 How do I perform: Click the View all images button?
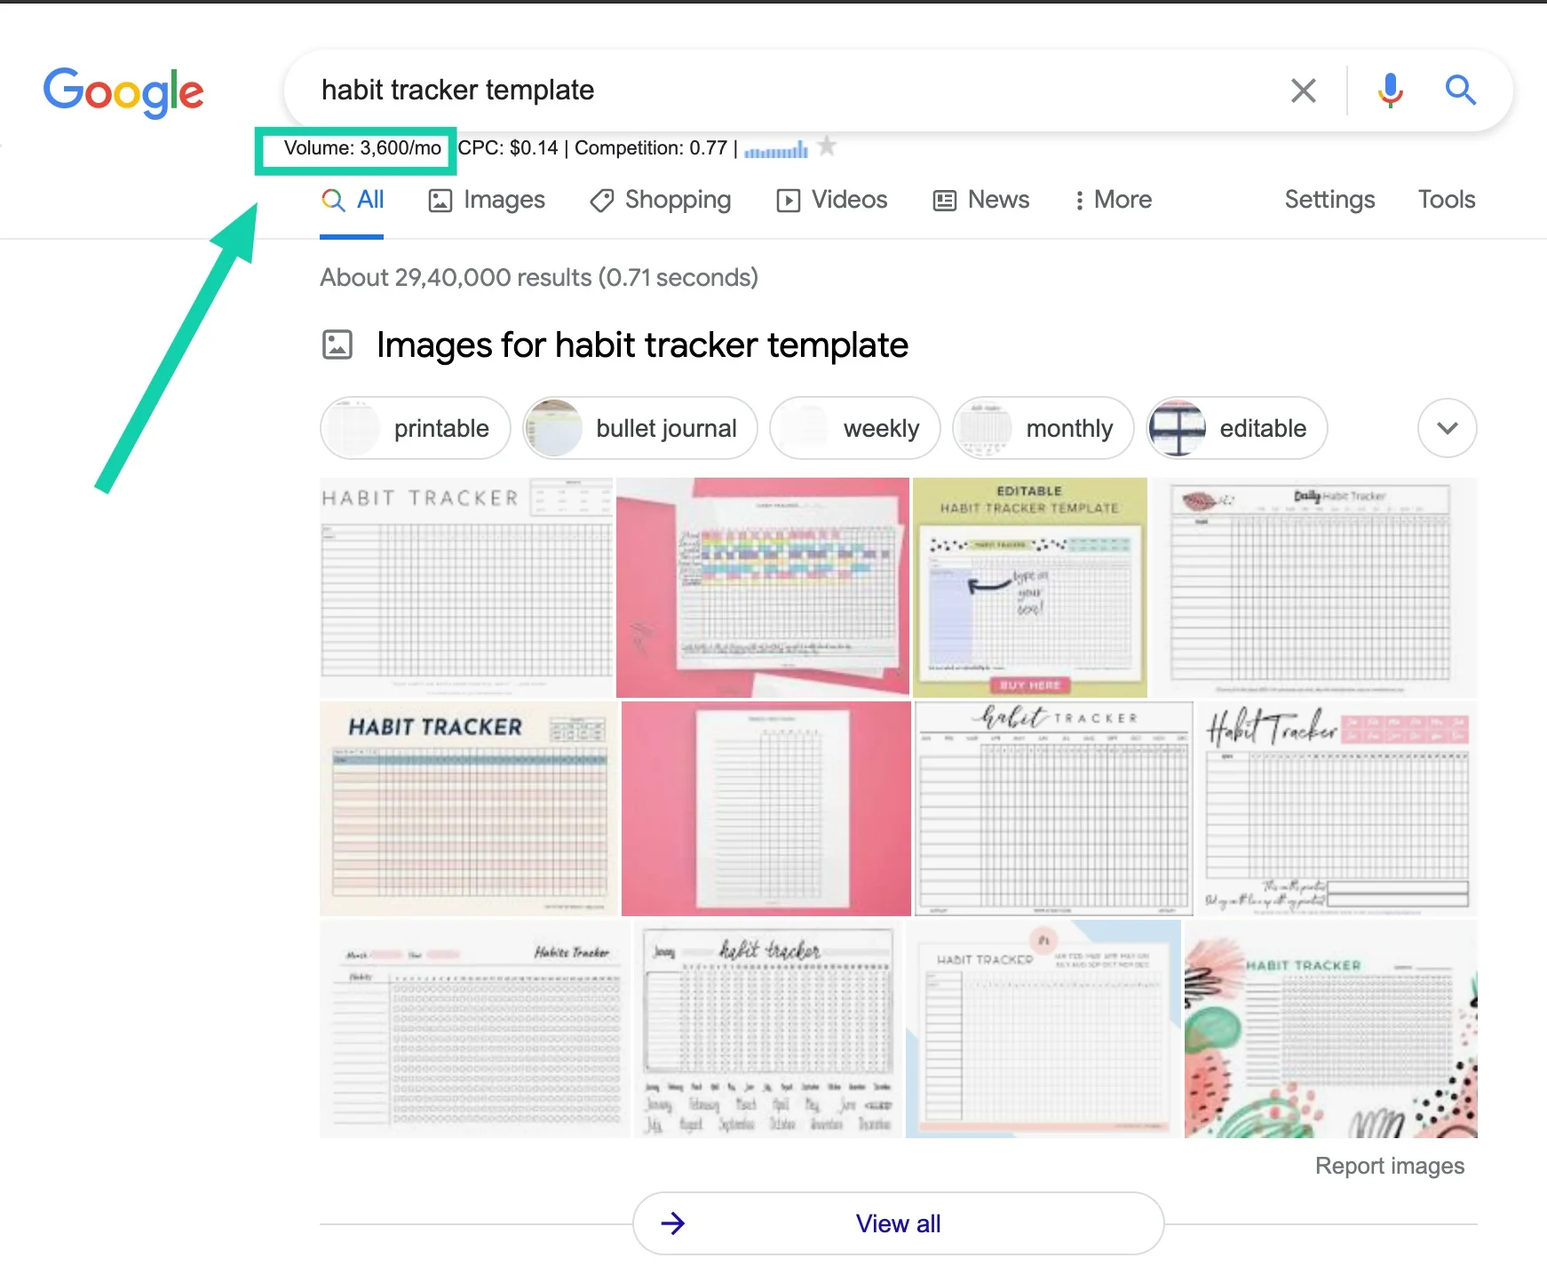click(x=898, y=1223)
